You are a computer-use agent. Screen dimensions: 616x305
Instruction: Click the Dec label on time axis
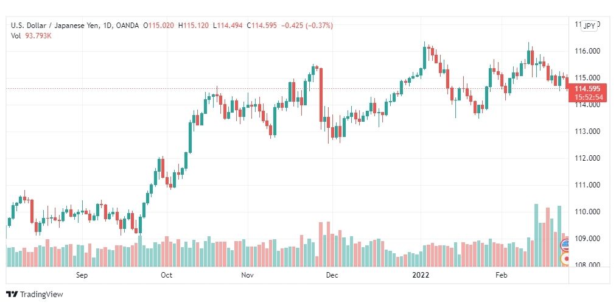click(332, 275)
